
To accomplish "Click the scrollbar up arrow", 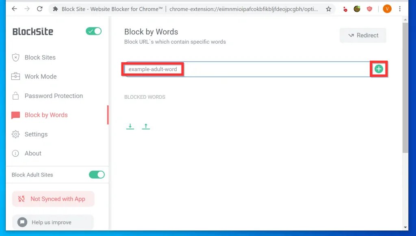I will pos(405,20).
